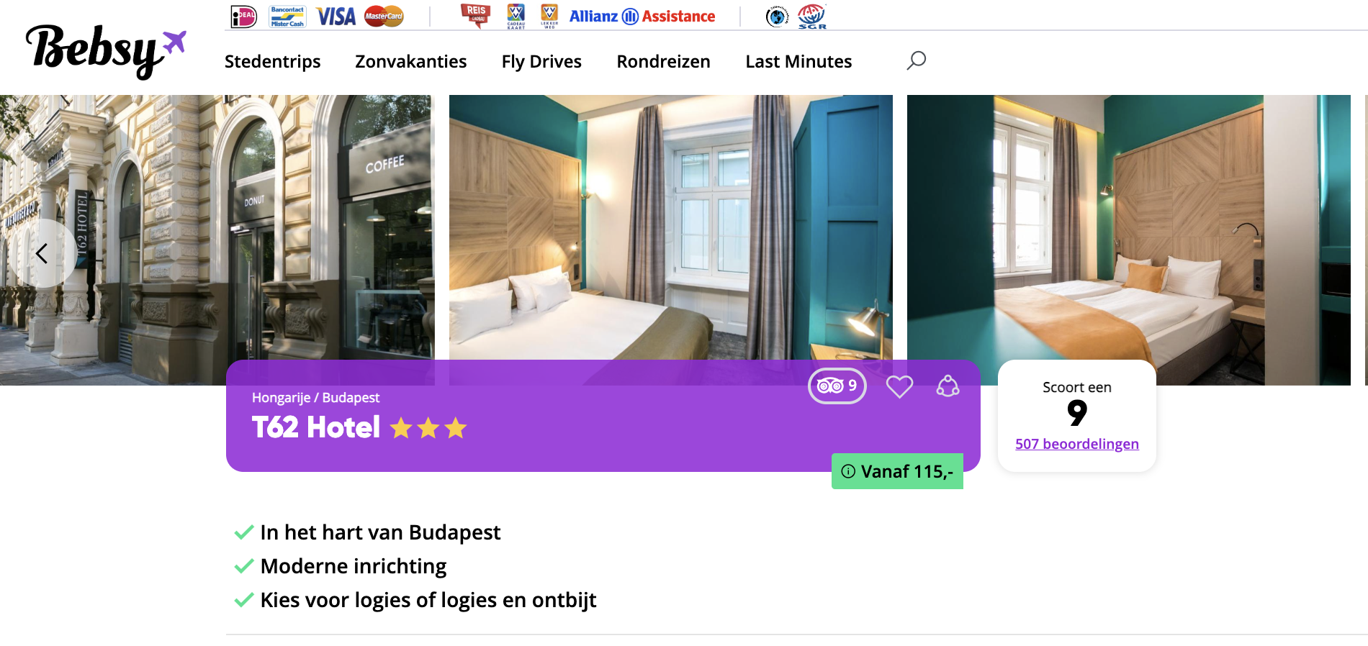Click the share icon in purple banner
This screenshot has width=1368, height=646.
(948, 386)
